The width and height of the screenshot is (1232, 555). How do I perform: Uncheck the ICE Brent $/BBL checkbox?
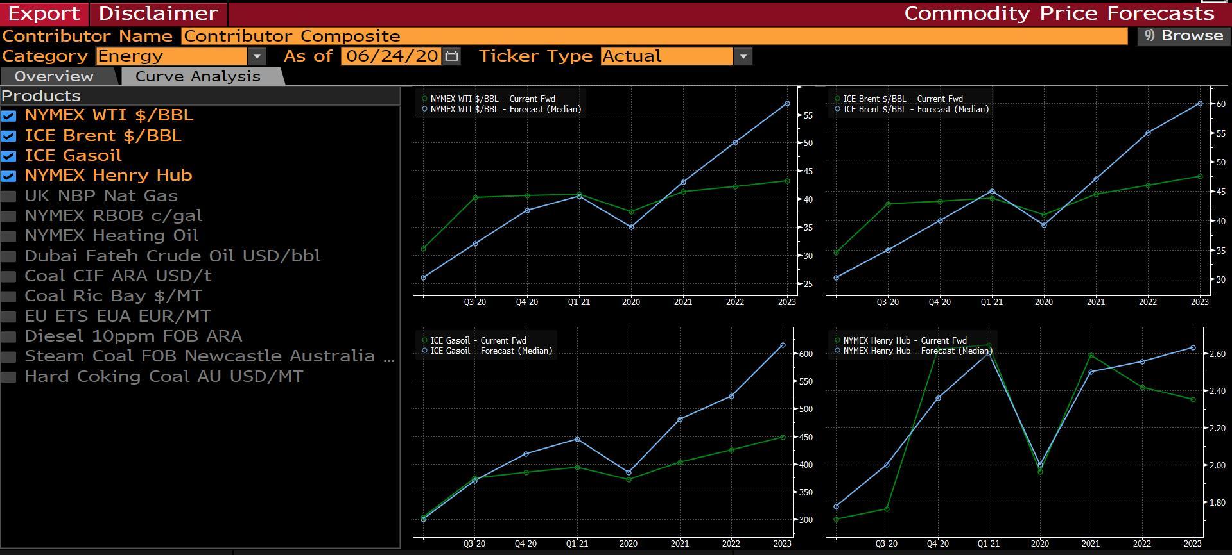pyautogui.click(x=8, y=136)
